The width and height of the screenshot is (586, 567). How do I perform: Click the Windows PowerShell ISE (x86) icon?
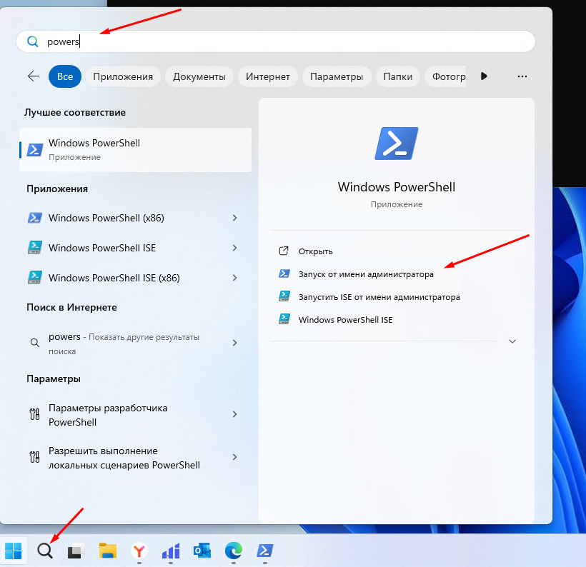35,278
